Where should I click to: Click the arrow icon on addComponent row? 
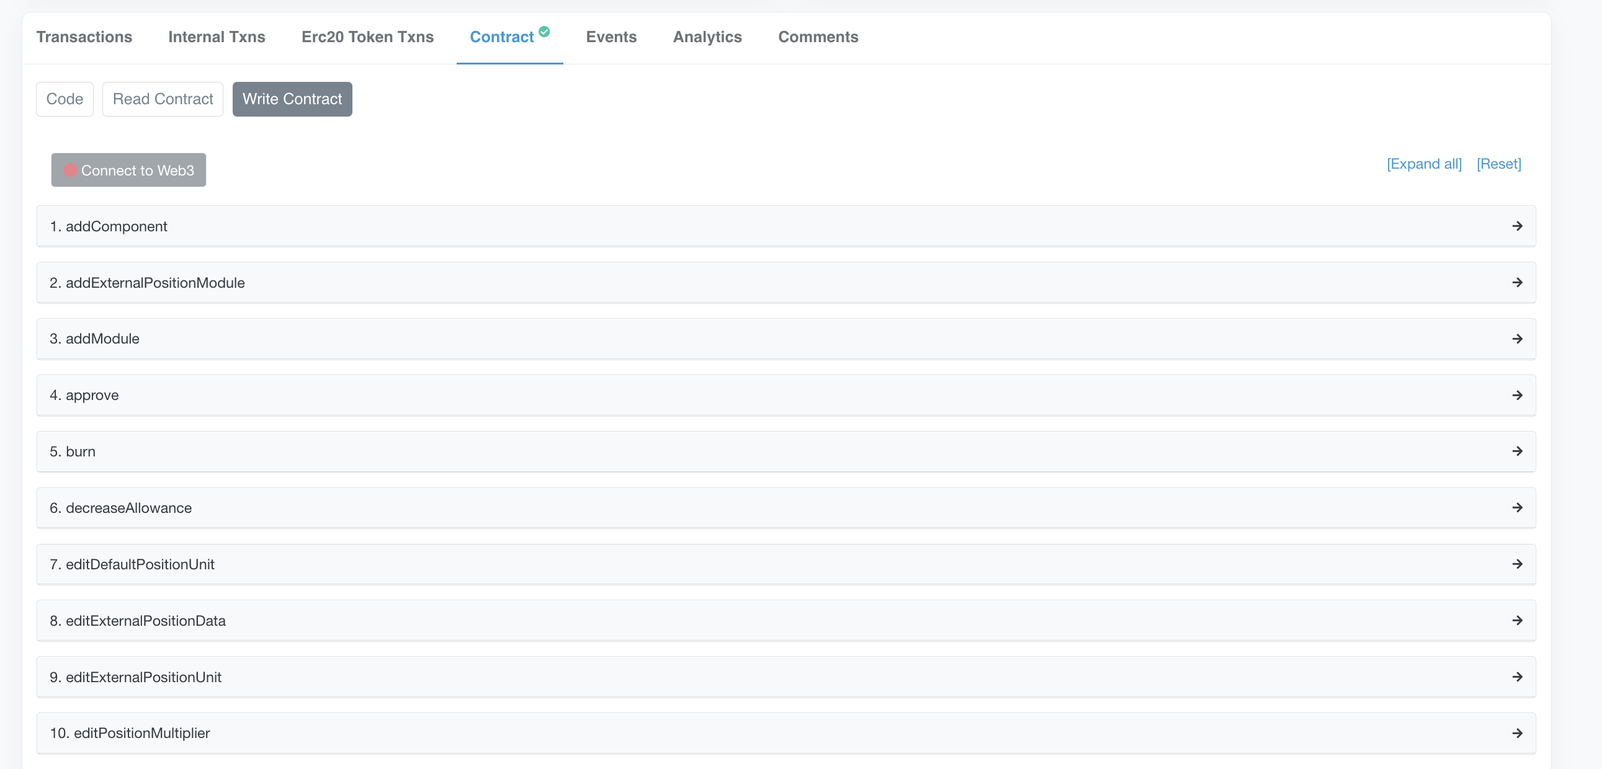click(x=1518, y=226)
